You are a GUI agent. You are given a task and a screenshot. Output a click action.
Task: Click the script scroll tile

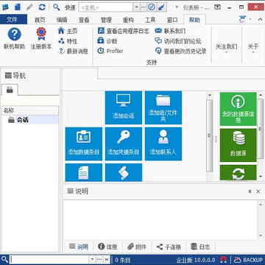(x=124, y=172)
